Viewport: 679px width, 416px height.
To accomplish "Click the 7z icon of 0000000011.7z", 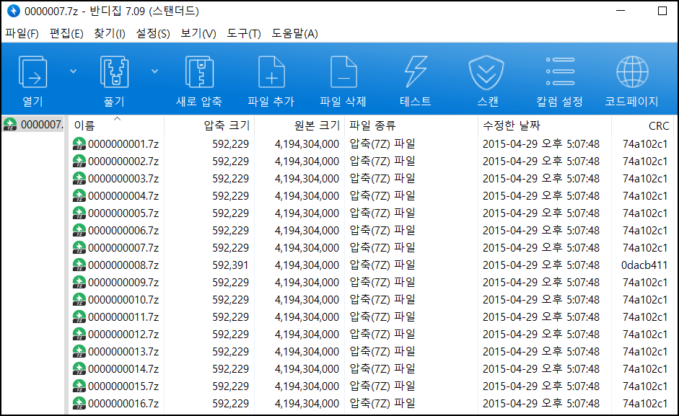I will click(x=79, y=317).
